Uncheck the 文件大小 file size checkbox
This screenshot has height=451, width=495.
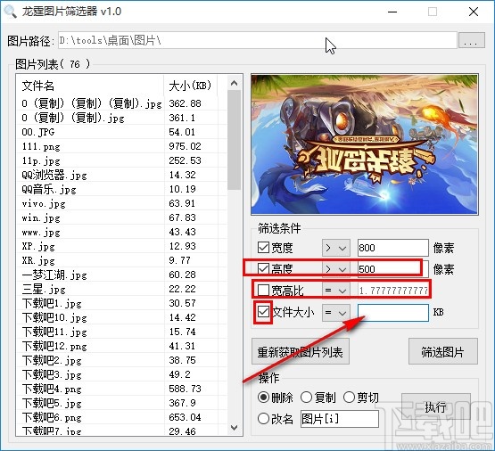263,312
